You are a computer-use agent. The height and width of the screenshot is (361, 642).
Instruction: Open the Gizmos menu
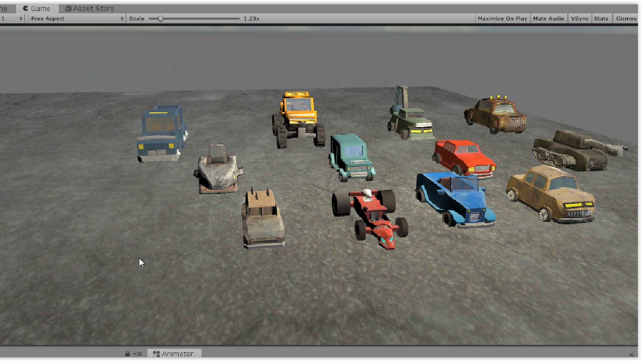[626, 18]
